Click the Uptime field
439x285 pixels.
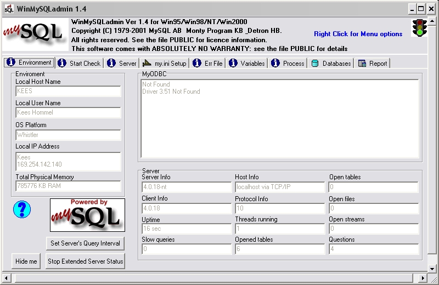pyautogui.click(x=187, y=229)
